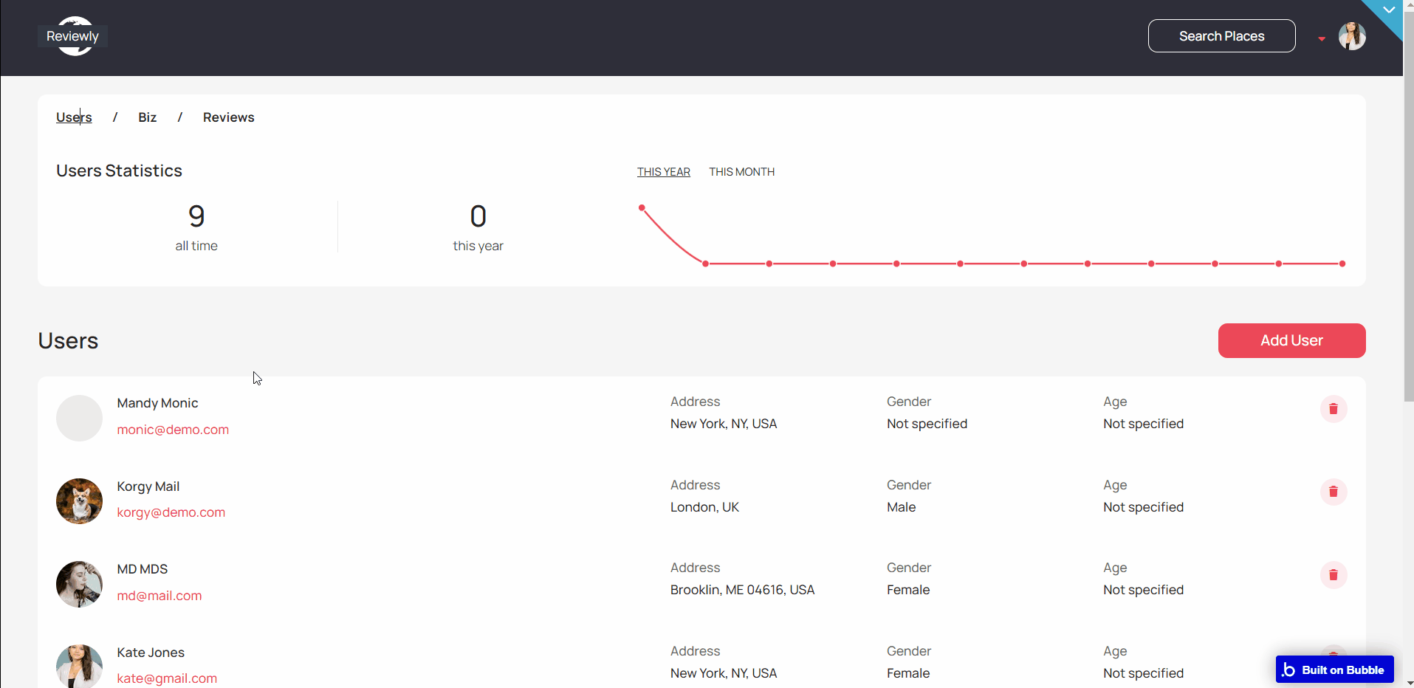
Task: Click the Reviewly logo in the header
Action: tap(73, 36)
